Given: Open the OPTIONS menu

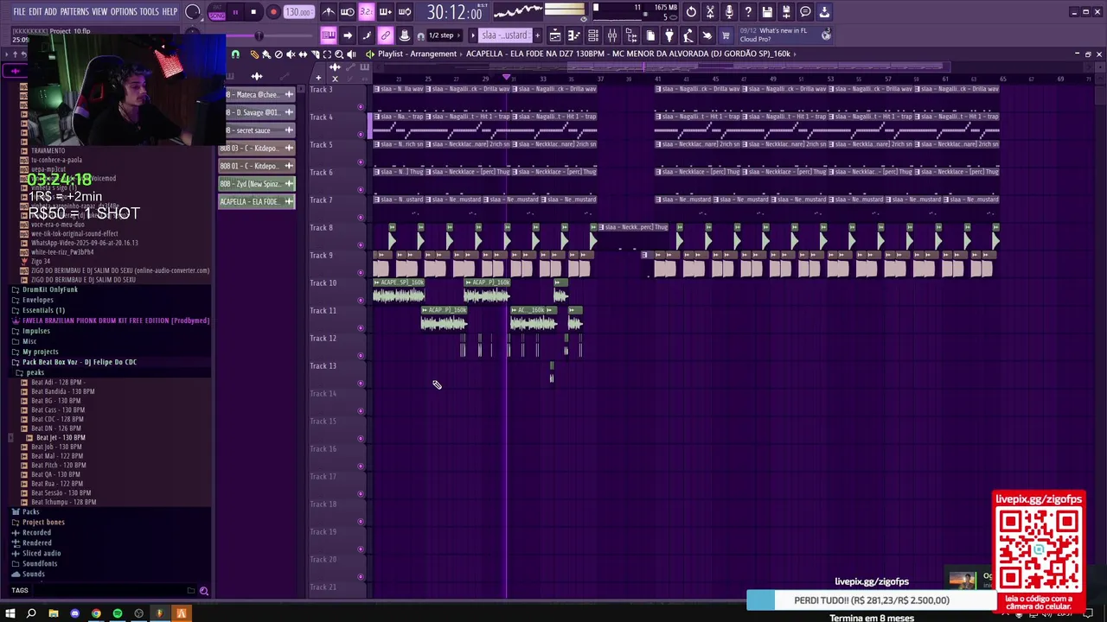Looking at the screenshot, I should pyautogui.click(x=124, y=11).
